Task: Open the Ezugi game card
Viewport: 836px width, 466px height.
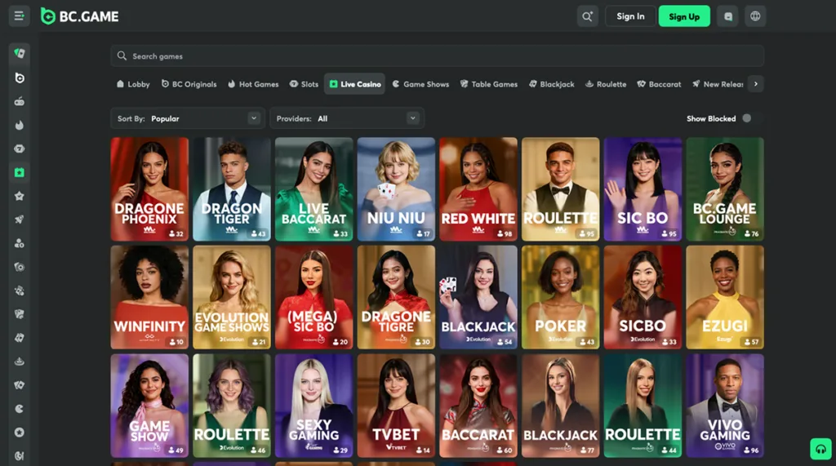Action: coord(725,298)
